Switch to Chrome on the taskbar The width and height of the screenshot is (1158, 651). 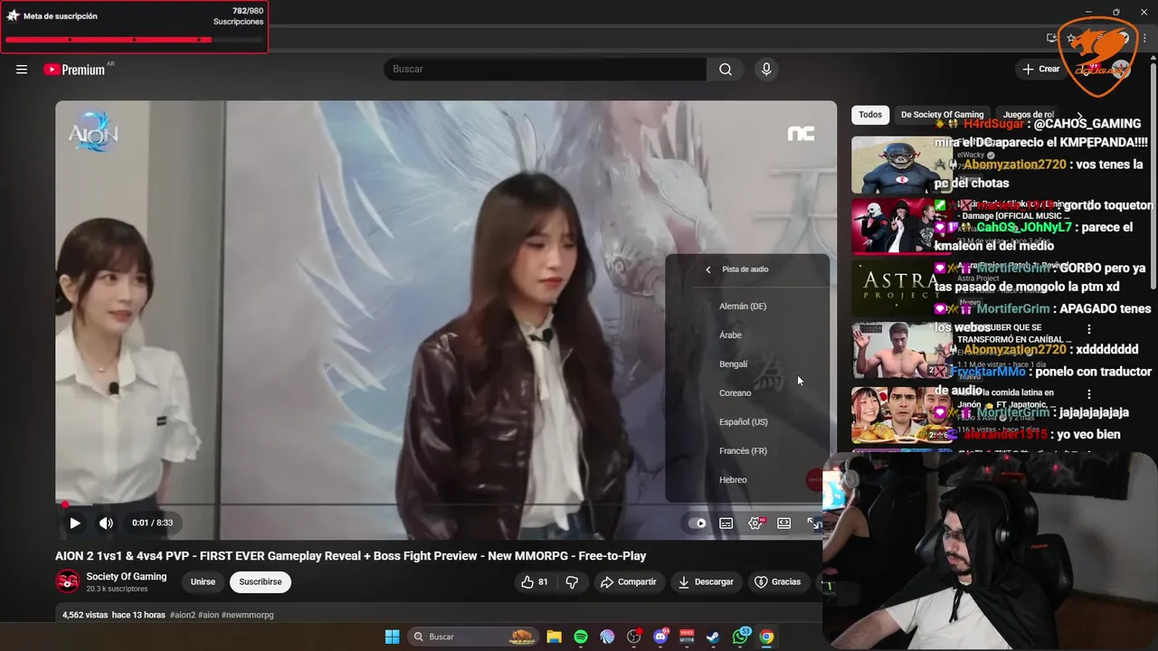pyautogui.click(x=766, y=637)
